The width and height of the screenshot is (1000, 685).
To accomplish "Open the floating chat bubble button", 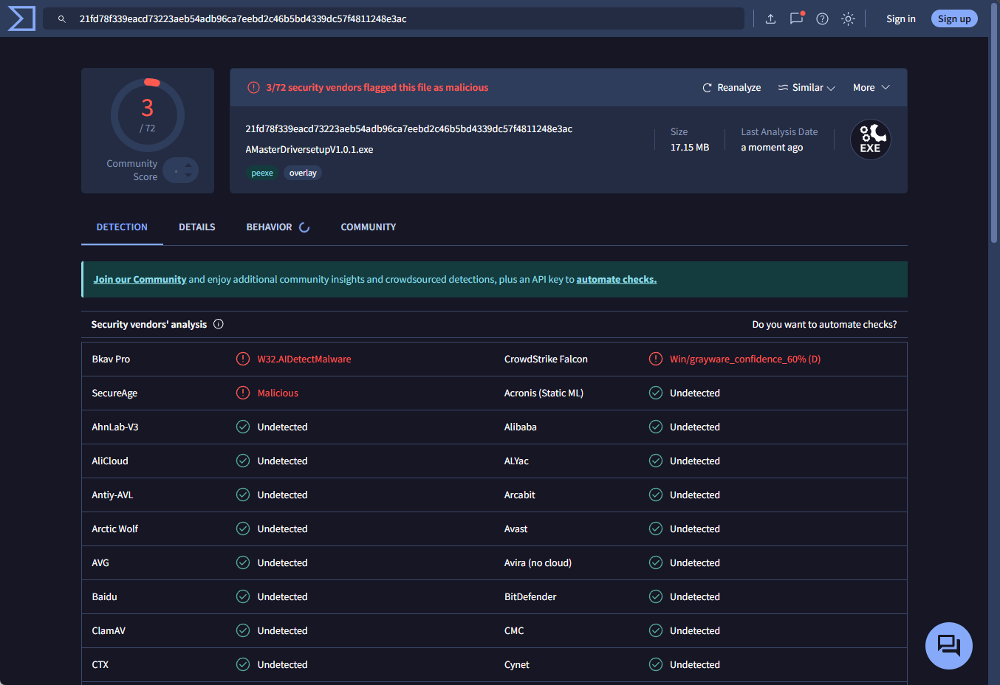I will pos(949,646).
